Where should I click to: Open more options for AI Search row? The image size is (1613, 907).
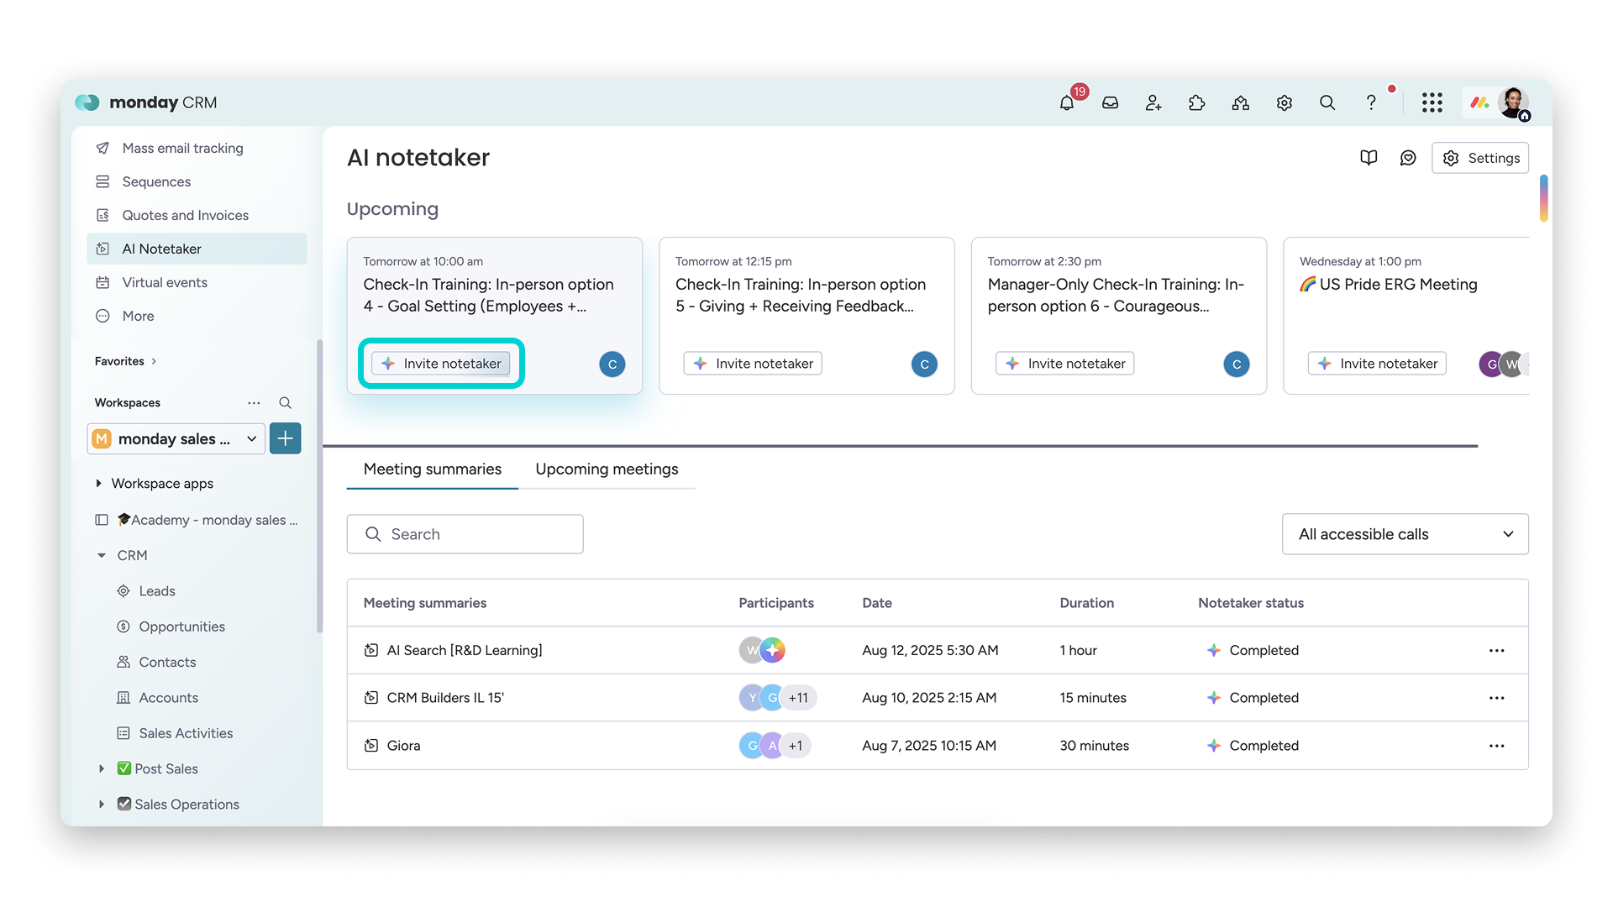pos(1497,651)
